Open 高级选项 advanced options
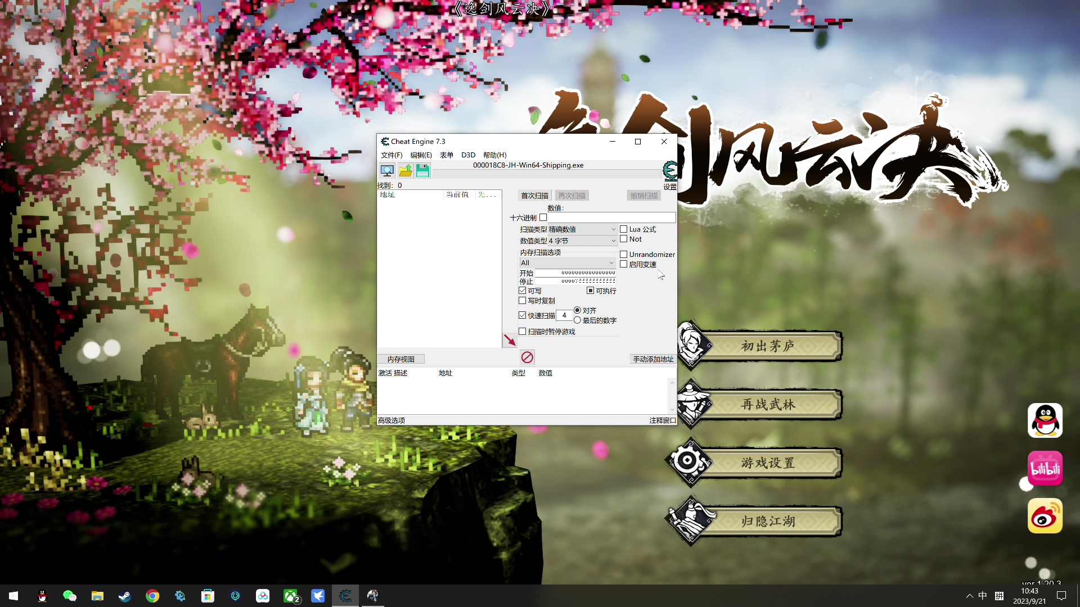The image size is (1080, 607). tap(391, 420)
